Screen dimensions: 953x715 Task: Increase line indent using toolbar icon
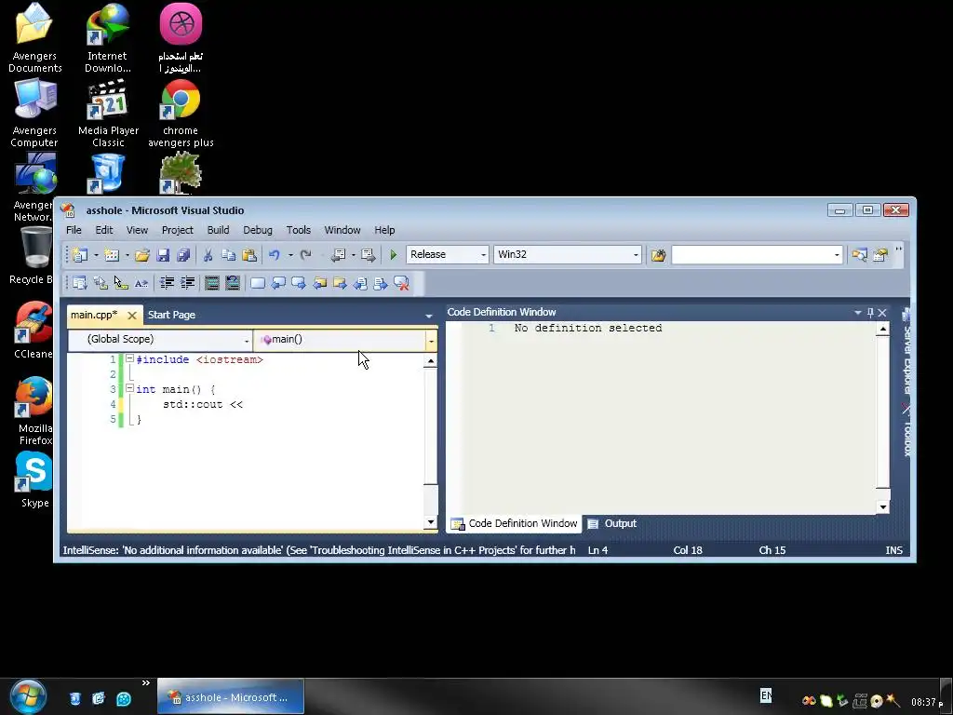188,283
